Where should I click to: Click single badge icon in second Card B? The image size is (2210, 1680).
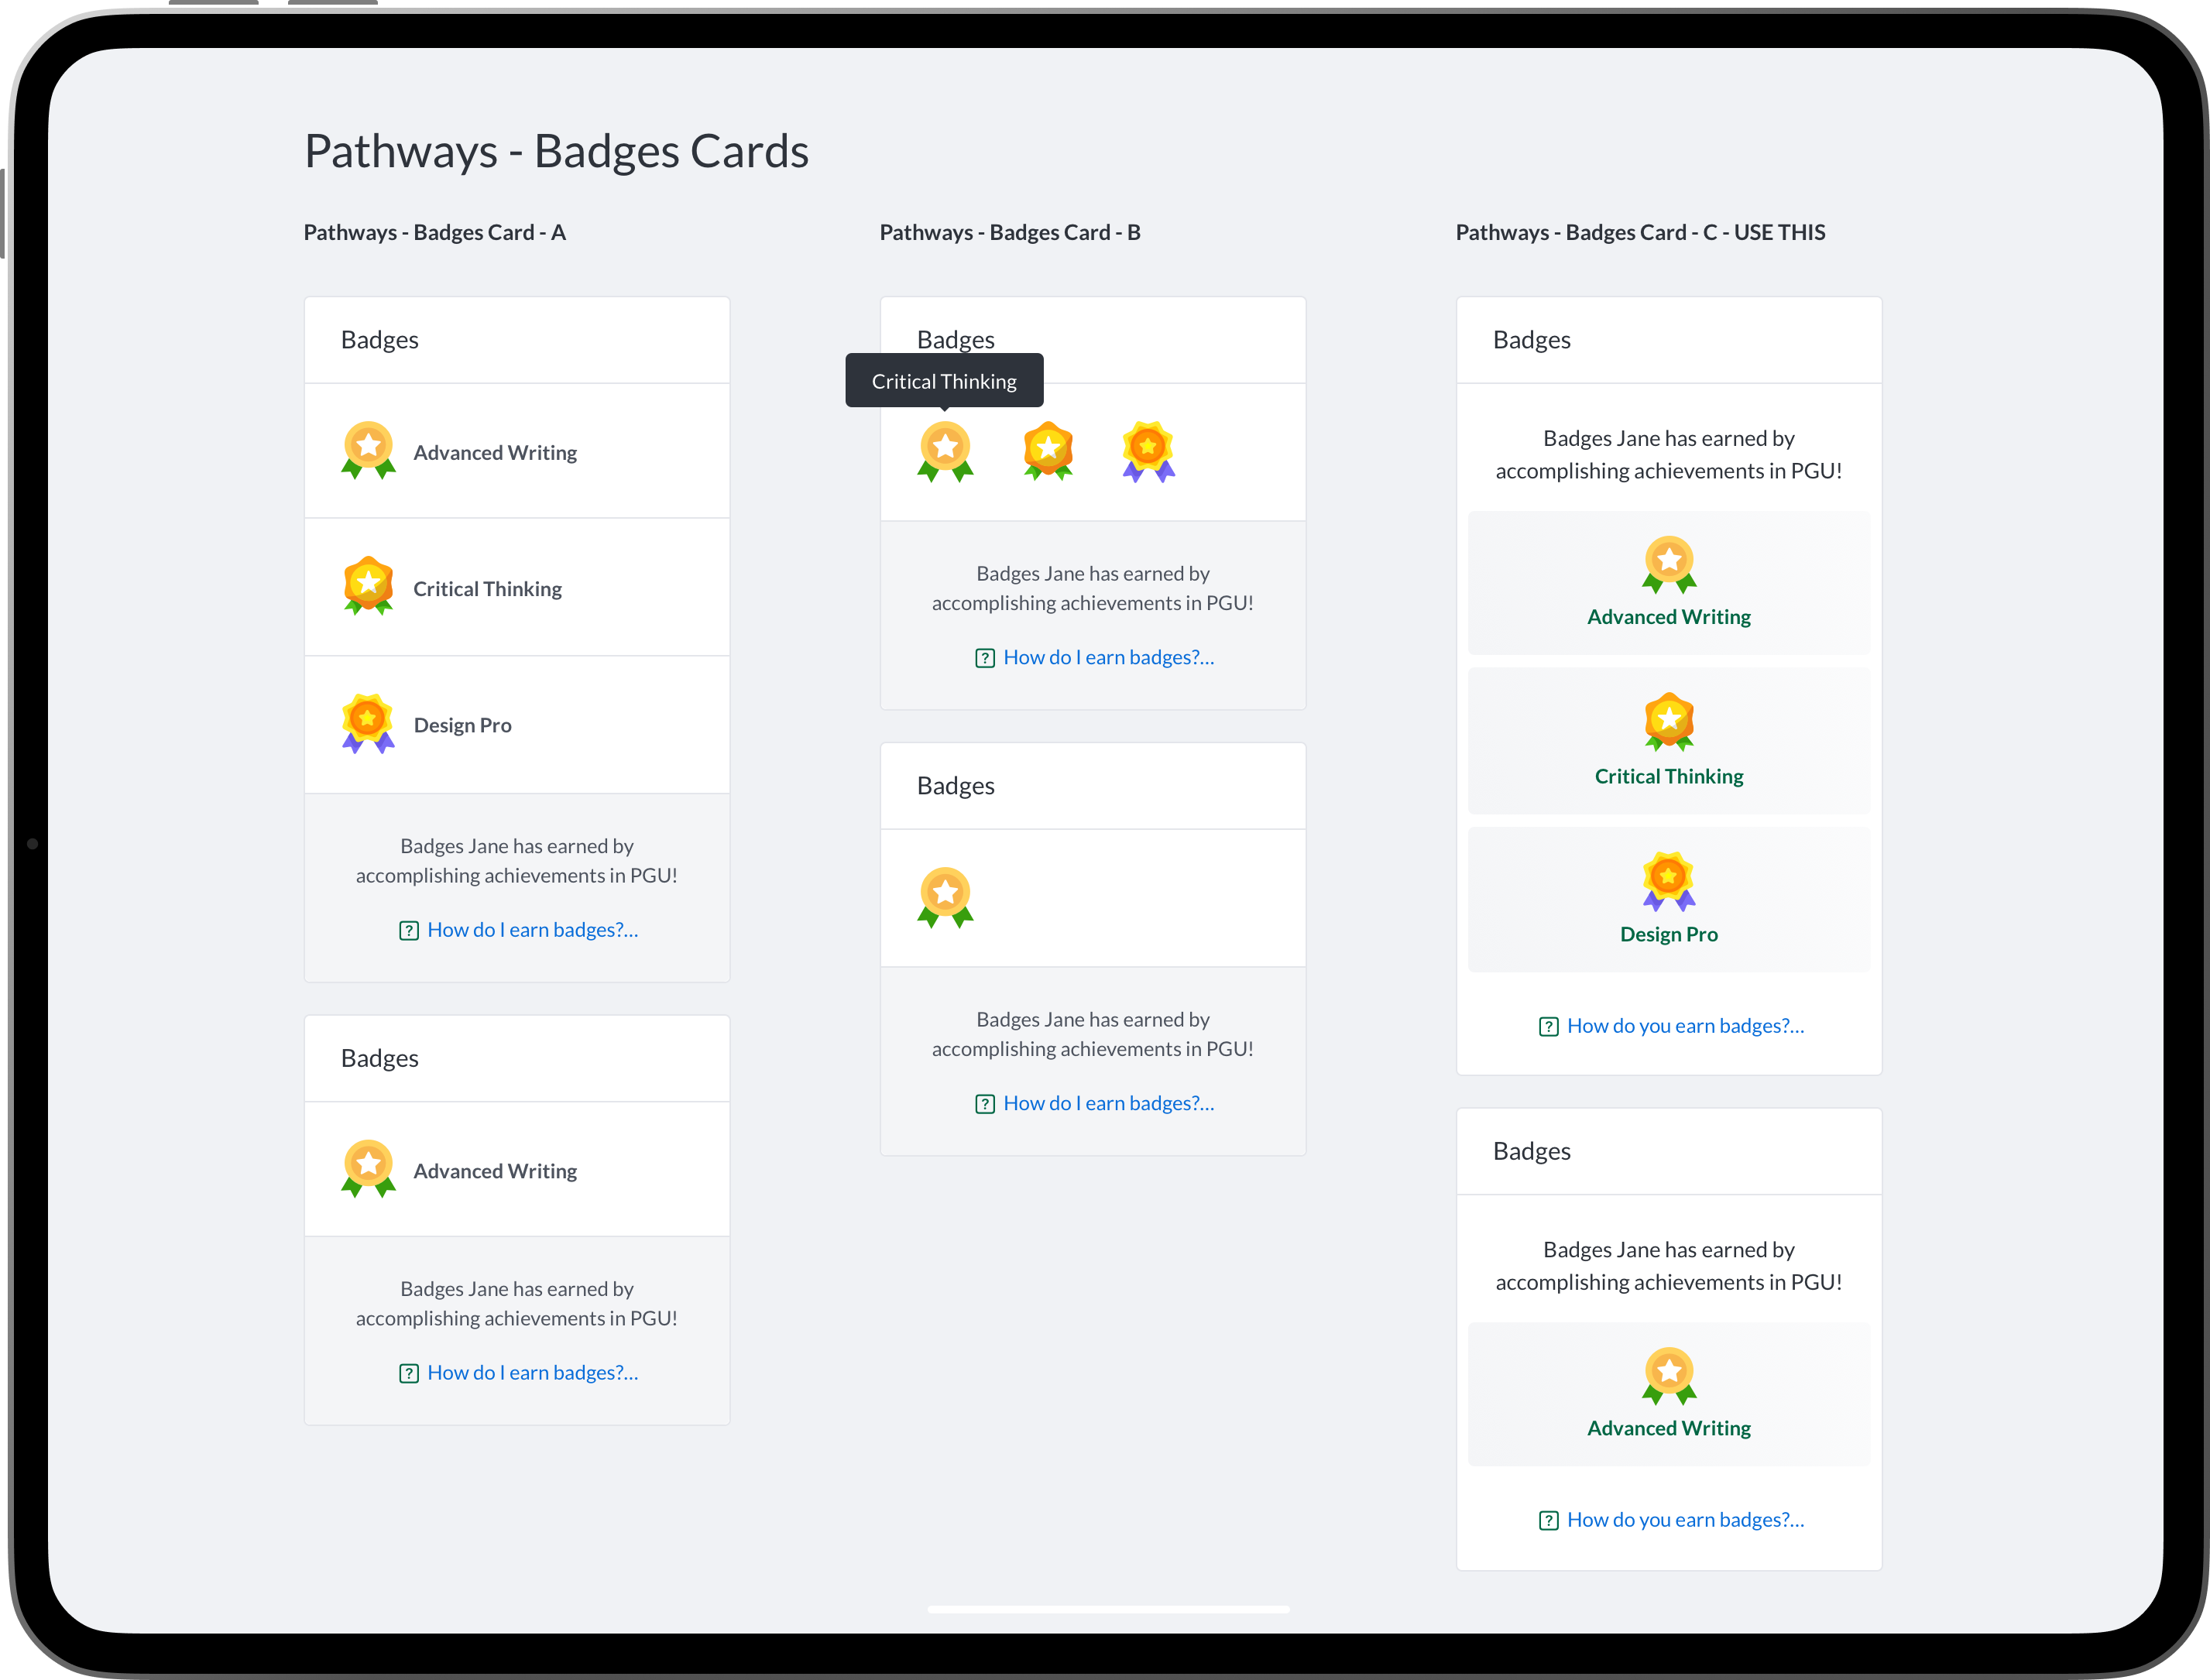click(945, 896)
